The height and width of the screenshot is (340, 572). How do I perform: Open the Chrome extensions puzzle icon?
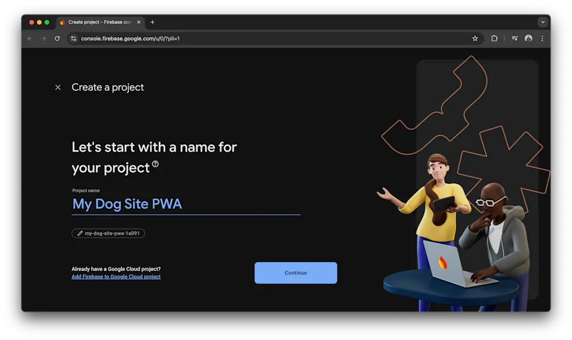tap(494, 38)
